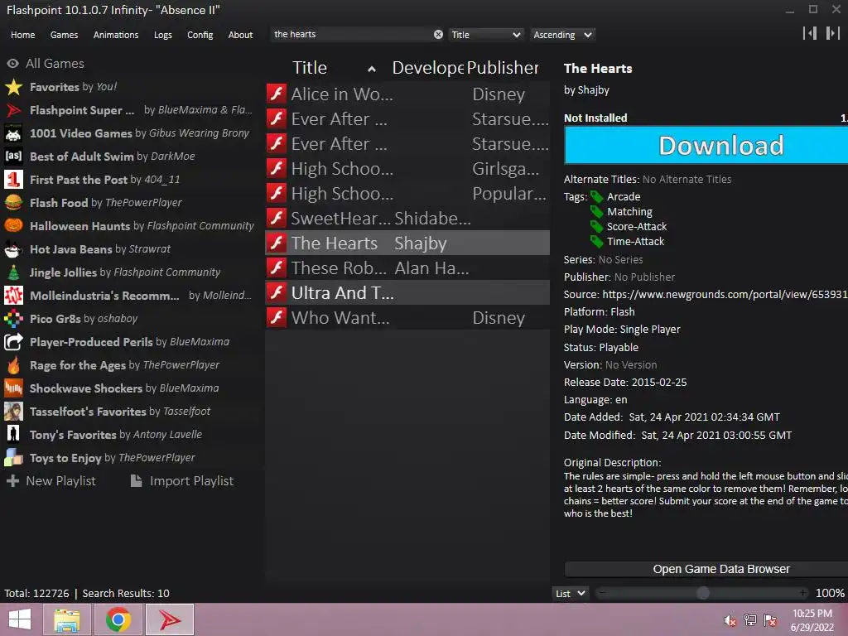Image resolution: width=848 pixels, height=636 pixels.
Task: Click the Flashpoint taskbar icon
Action: pos(169,619)
